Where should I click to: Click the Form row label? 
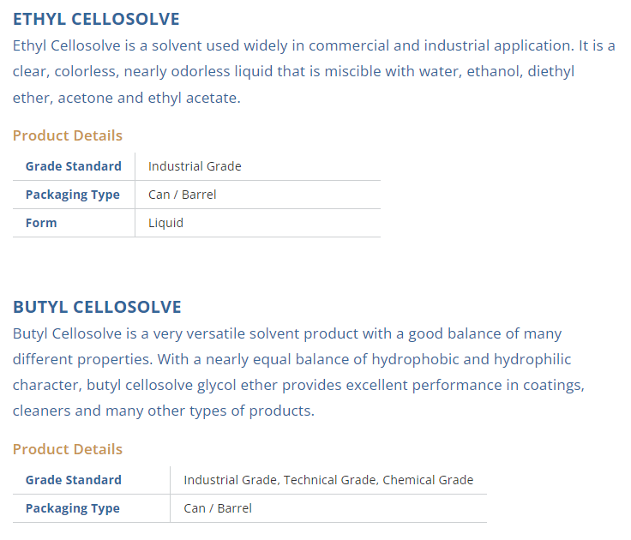tap(41, 223)
